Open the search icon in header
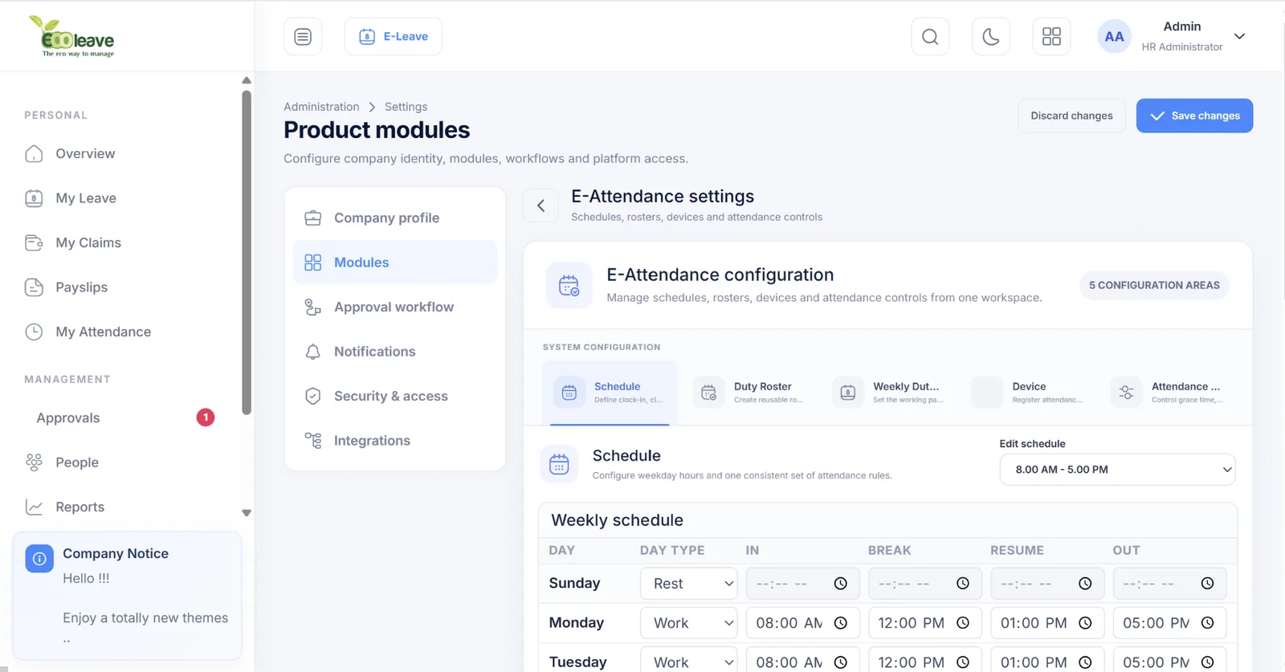 (x=930, y=36)
